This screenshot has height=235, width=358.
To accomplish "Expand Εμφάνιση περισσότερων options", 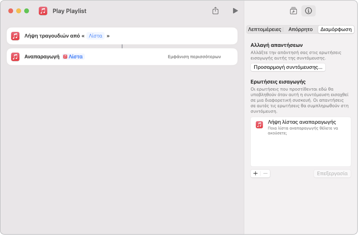I will [194, 57].
